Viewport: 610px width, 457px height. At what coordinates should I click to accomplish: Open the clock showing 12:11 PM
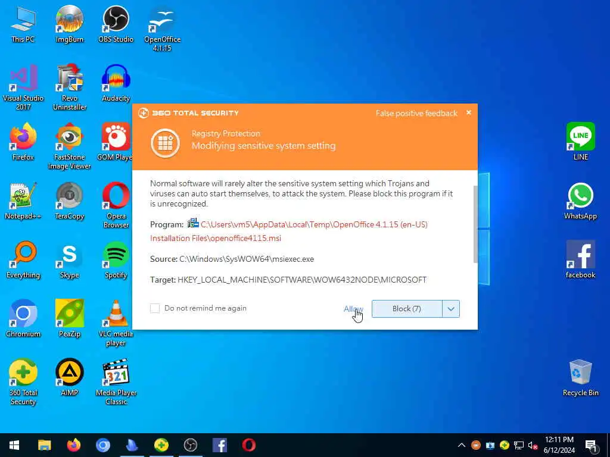[x=559, y=445]
